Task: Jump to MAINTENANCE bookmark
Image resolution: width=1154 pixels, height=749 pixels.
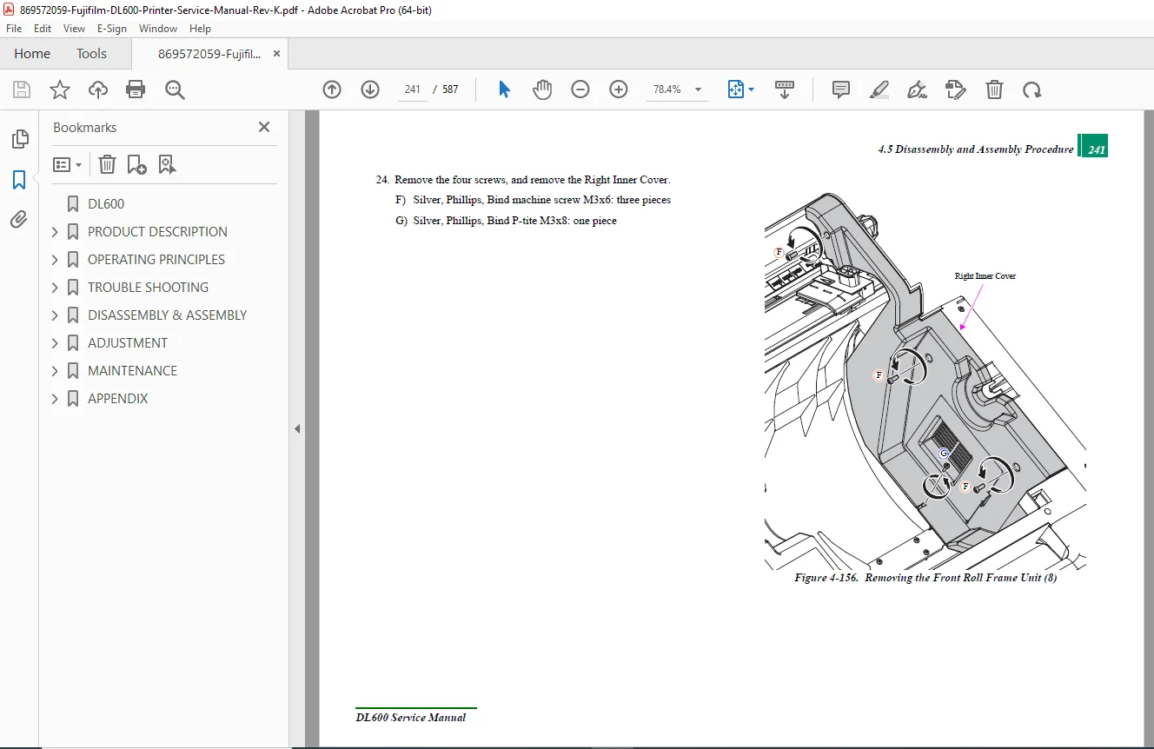Action: 132,371
